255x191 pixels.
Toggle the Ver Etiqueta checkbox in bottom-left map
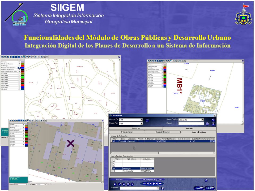pos(29,184)
